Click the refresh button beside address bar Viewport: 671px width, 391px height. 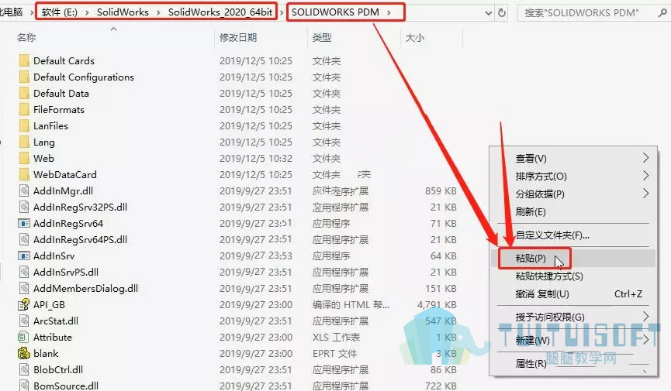(x=502, y=13)
